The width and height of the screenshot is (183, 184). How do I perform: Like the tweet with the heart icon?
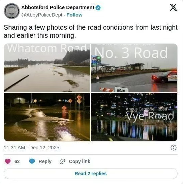click(x=8, y=161)
